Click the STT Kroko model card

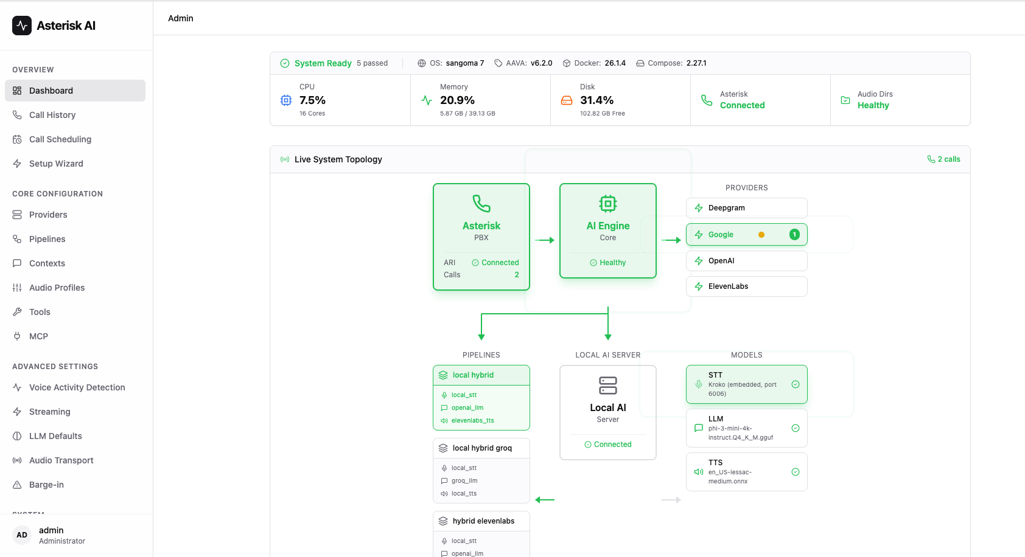click(x=747, y=384)
